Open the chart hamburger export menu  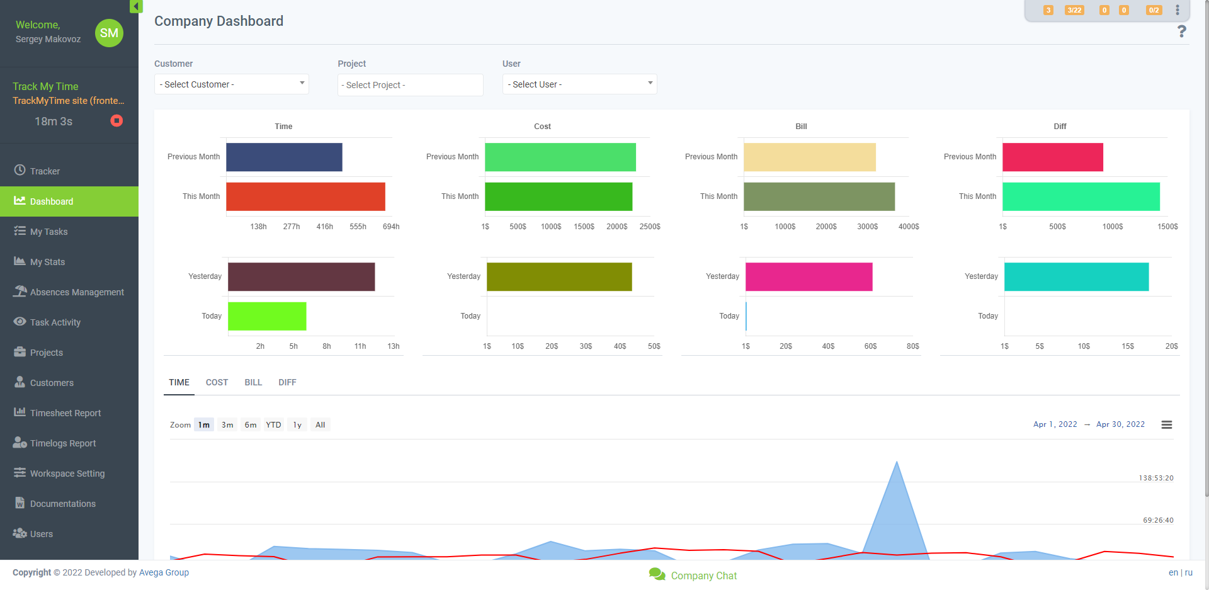pos(1166,425)
